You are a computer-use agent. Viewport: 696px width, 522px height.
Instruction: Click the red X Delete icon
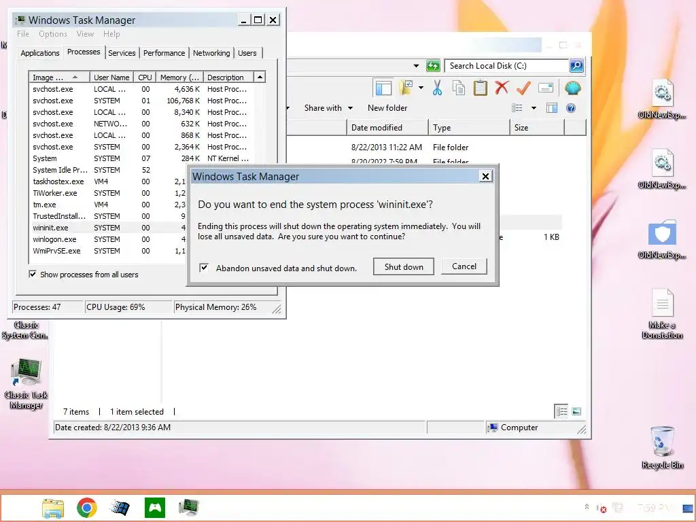[x=502, y=88]
